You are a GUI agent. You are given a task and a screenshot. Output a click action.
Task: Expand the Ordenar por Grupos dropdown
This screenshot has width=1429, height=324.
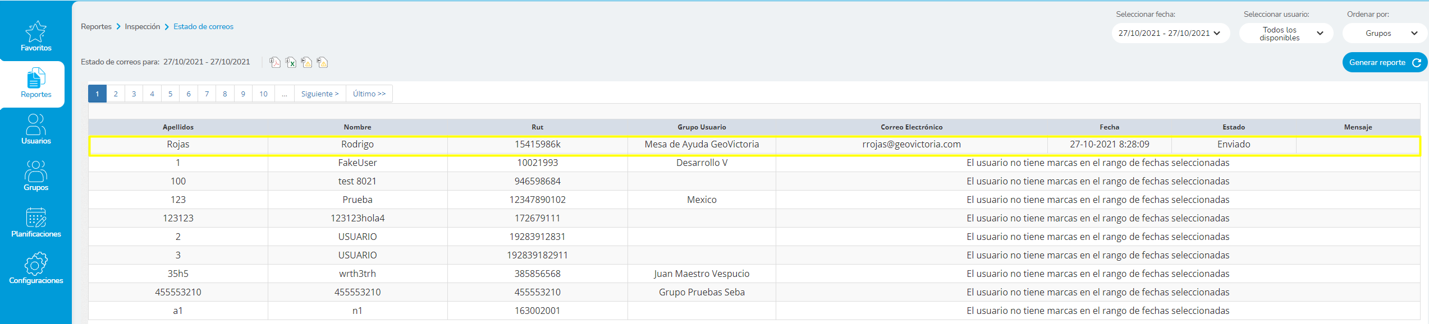[1384, 33]
